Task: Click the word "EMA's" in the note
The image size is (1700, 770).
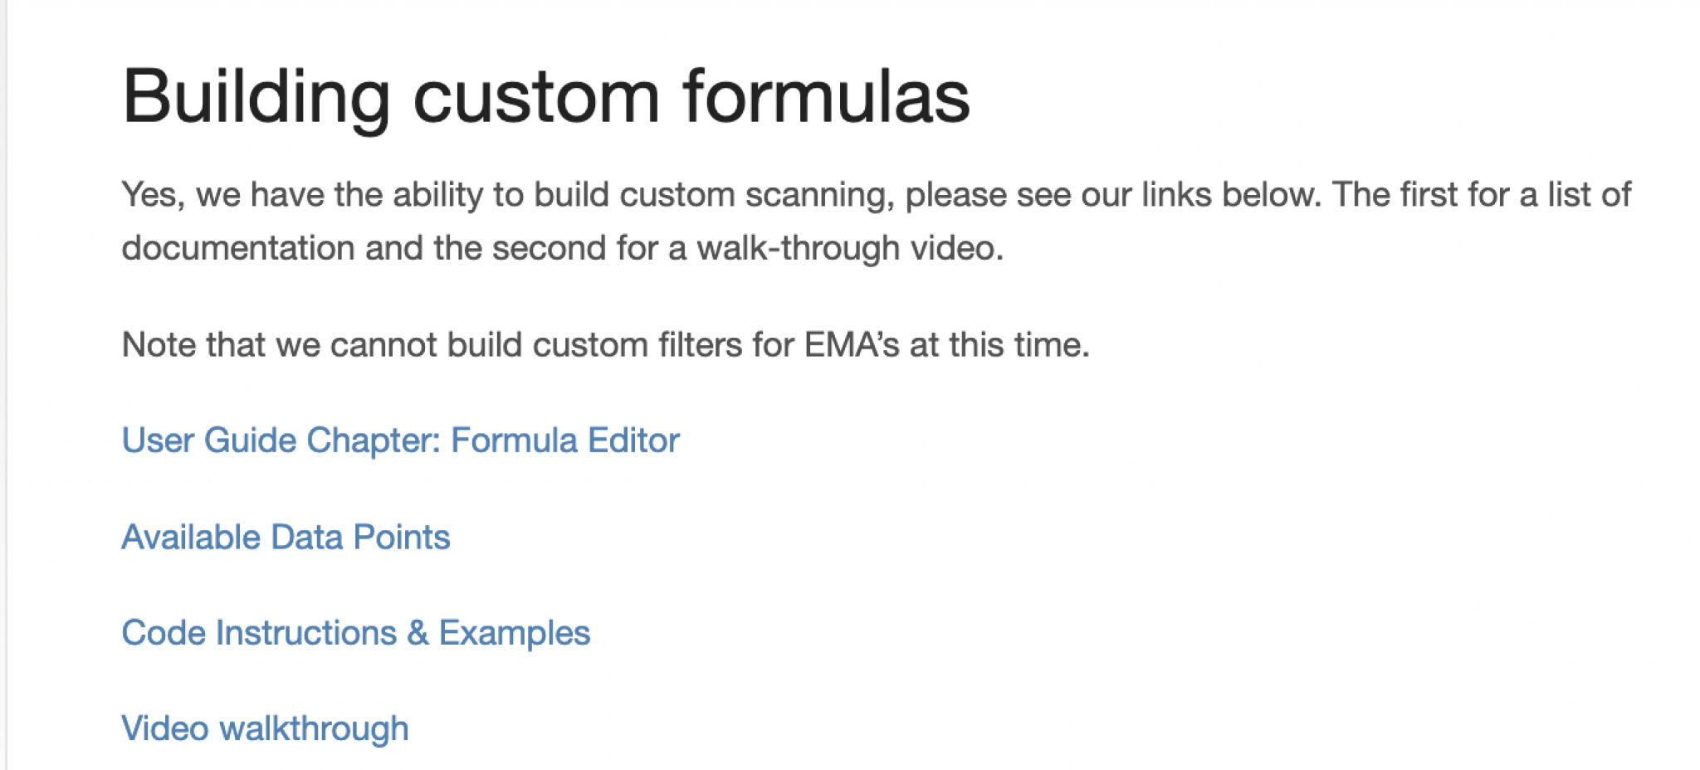Action: [852, 345]
